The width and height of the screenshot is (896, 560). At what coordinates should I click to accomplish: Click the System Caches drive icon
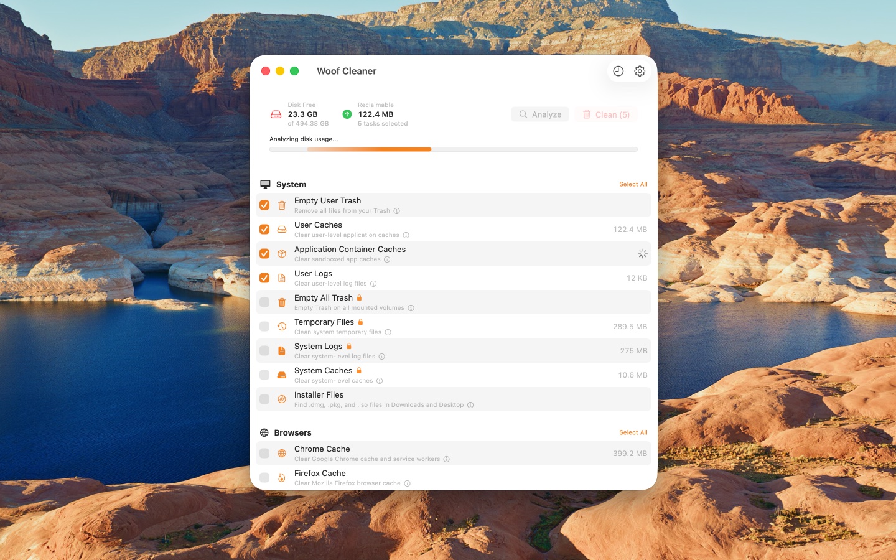[x=282, y=375]
